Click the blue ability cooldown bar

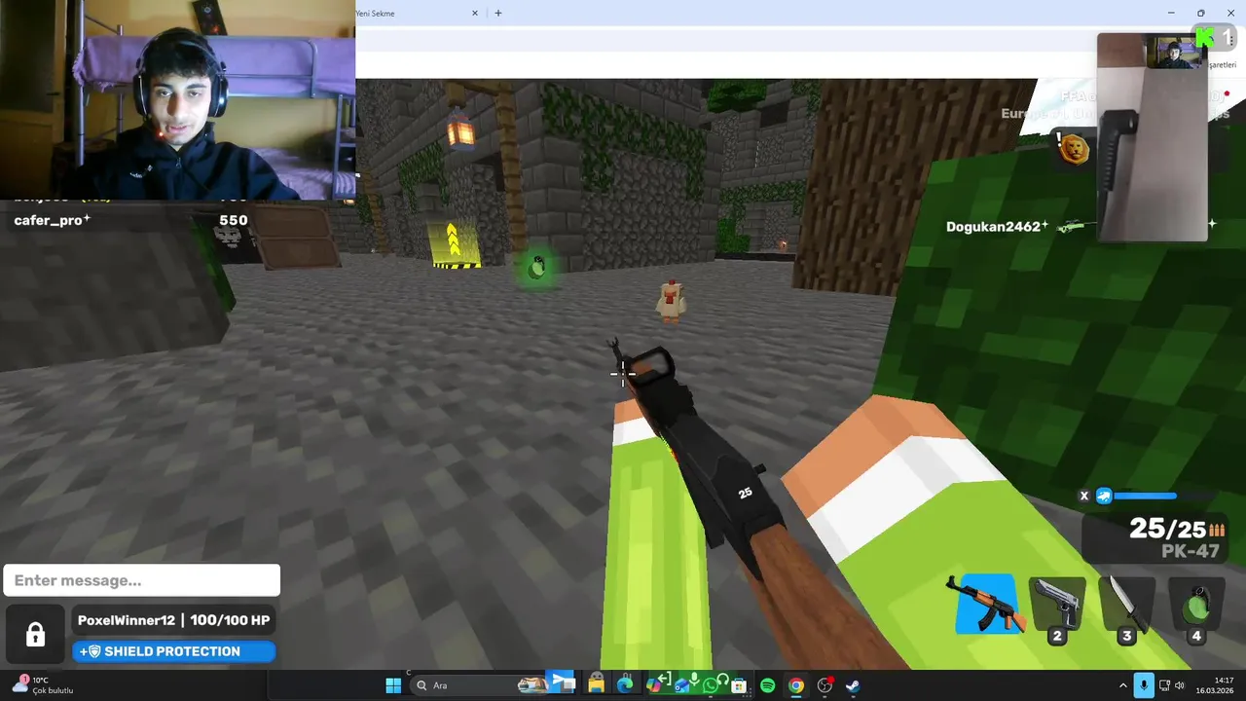[x=1145, y=496]
